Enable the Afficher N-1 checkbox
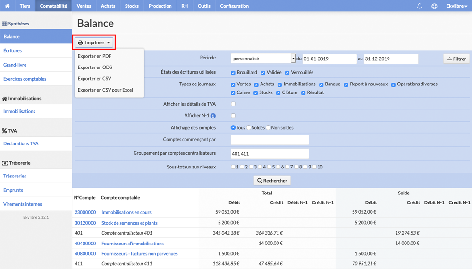 coord(233,116)
